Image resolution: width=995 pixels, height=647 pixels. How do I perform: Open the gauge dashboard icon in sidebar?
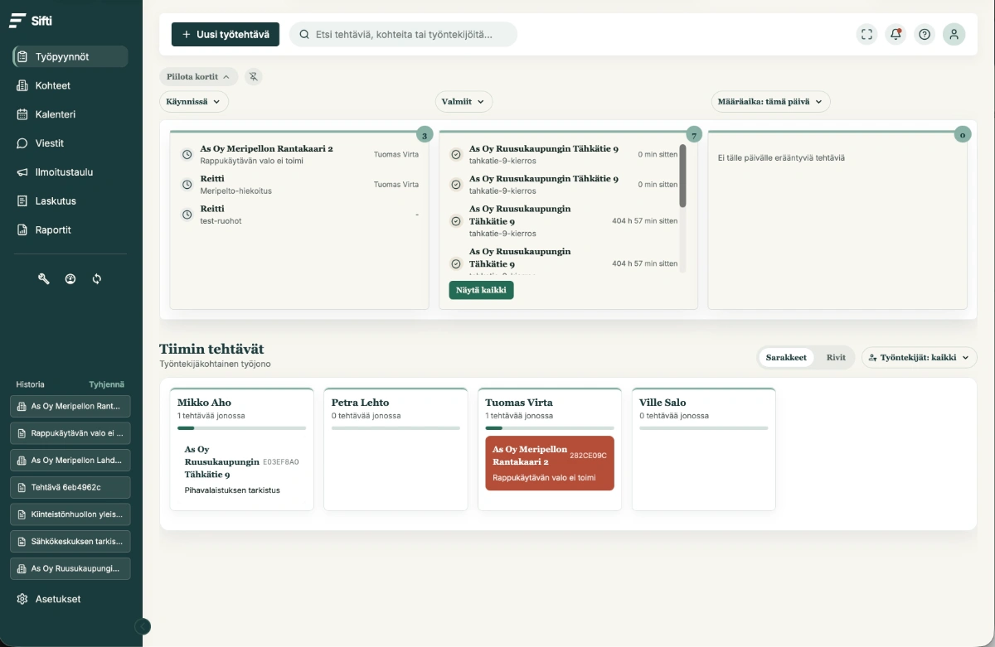[x=70, y=279]
